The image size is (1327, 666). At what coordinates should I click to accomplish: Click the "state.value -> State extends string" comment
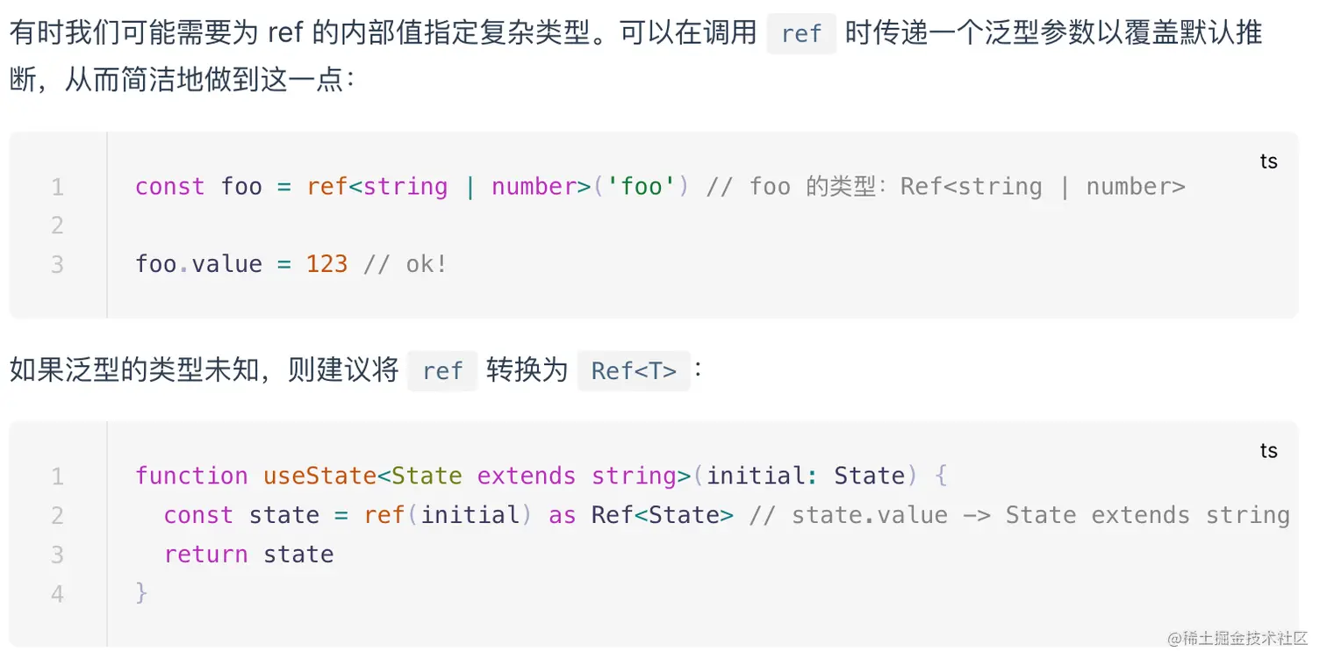click(x=1040, y=515)
